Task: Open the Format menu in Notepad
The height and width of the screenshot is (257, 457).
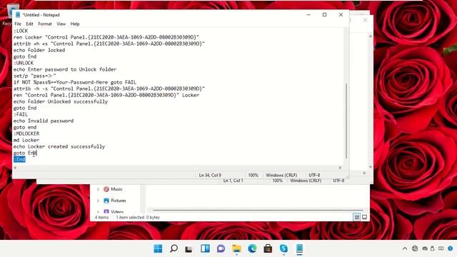Action: pyautogui.click(x=45, y=24)
